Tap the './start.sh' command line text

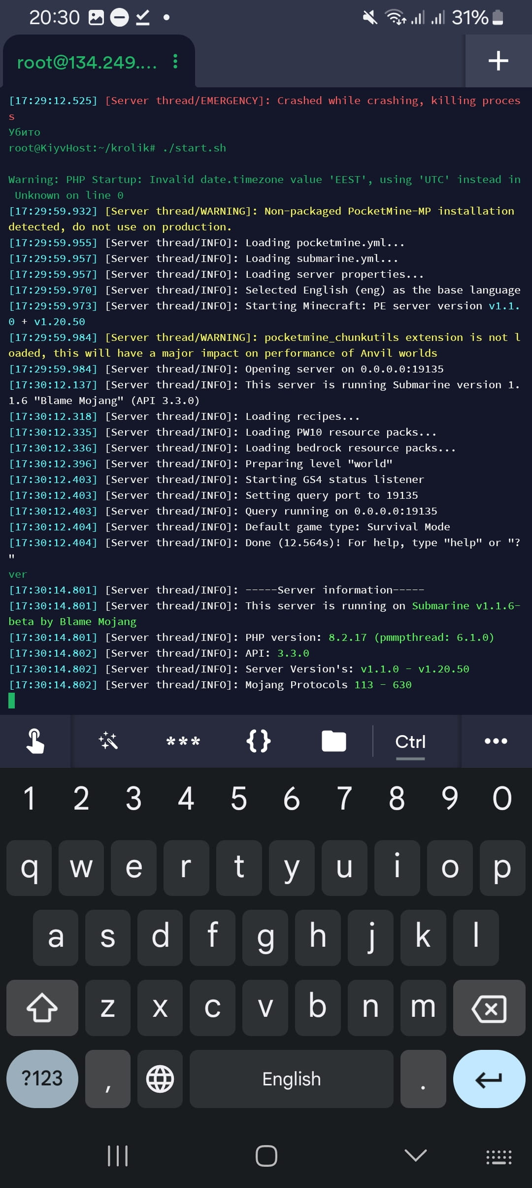coord(195,148)
